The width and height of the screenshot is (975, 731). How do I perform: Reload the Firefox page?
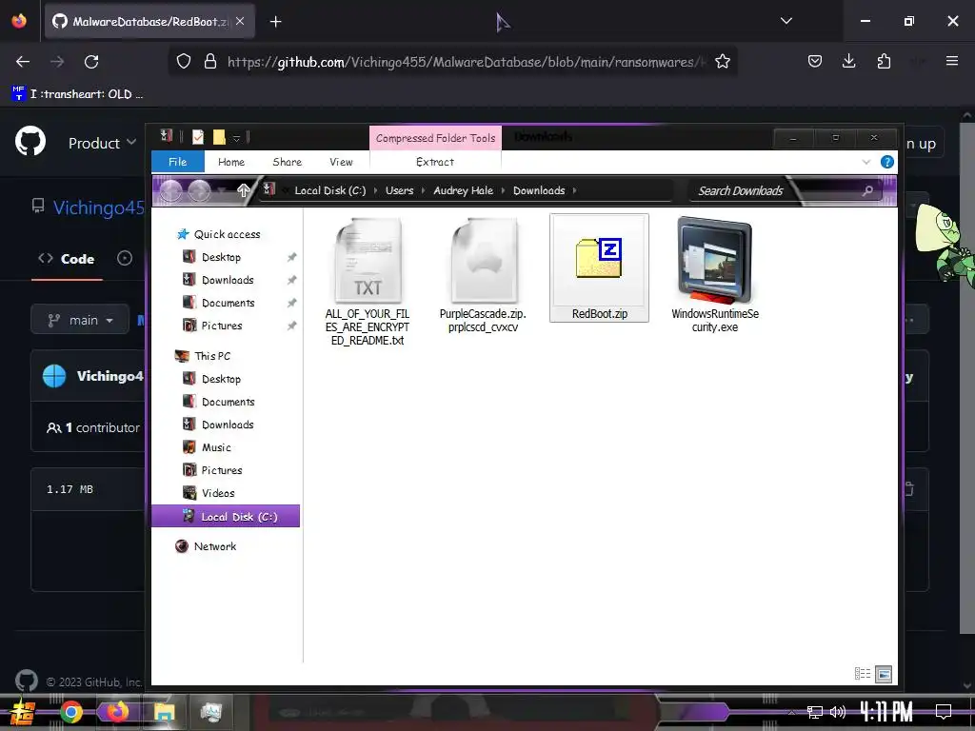coord(91,62)
